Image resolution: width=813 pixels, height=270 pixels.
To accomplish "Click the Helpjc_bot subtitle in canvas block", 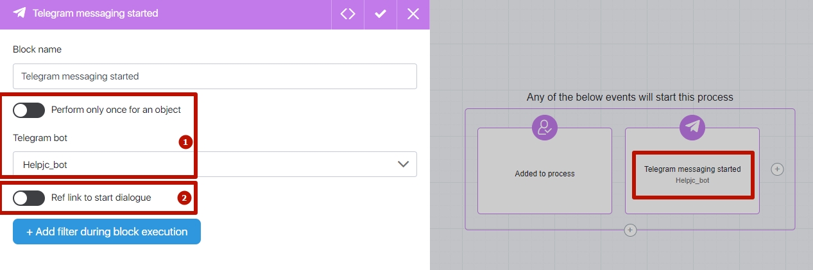I will [x=692, y=181].
